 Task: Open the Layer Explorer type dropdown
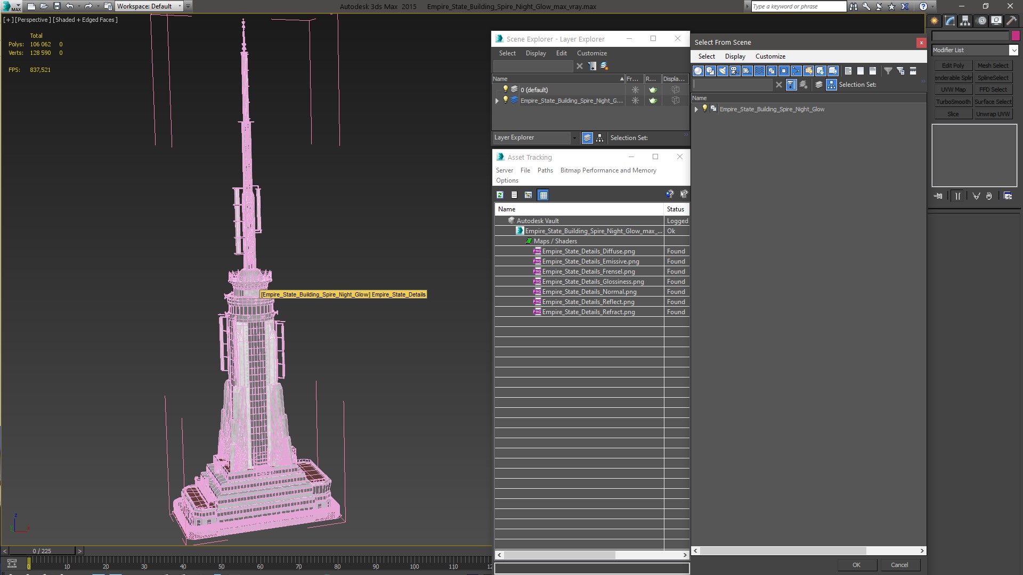tap(535, 137)
